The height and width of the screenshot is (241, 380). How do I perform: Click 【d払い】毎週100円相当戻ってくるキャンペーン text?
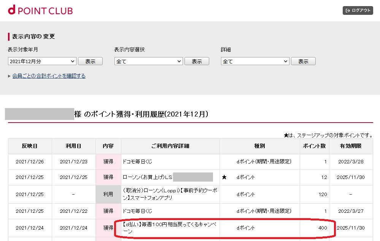(169, 228)
